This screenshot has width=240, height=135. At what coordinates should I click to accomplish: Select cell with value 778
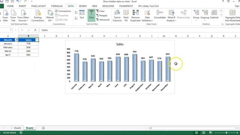(28, 43)
